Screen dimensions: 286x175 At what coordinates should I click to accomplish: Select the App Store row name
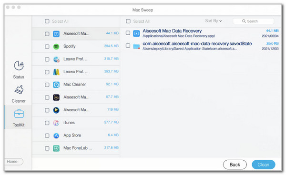click(x=72, y=136)
